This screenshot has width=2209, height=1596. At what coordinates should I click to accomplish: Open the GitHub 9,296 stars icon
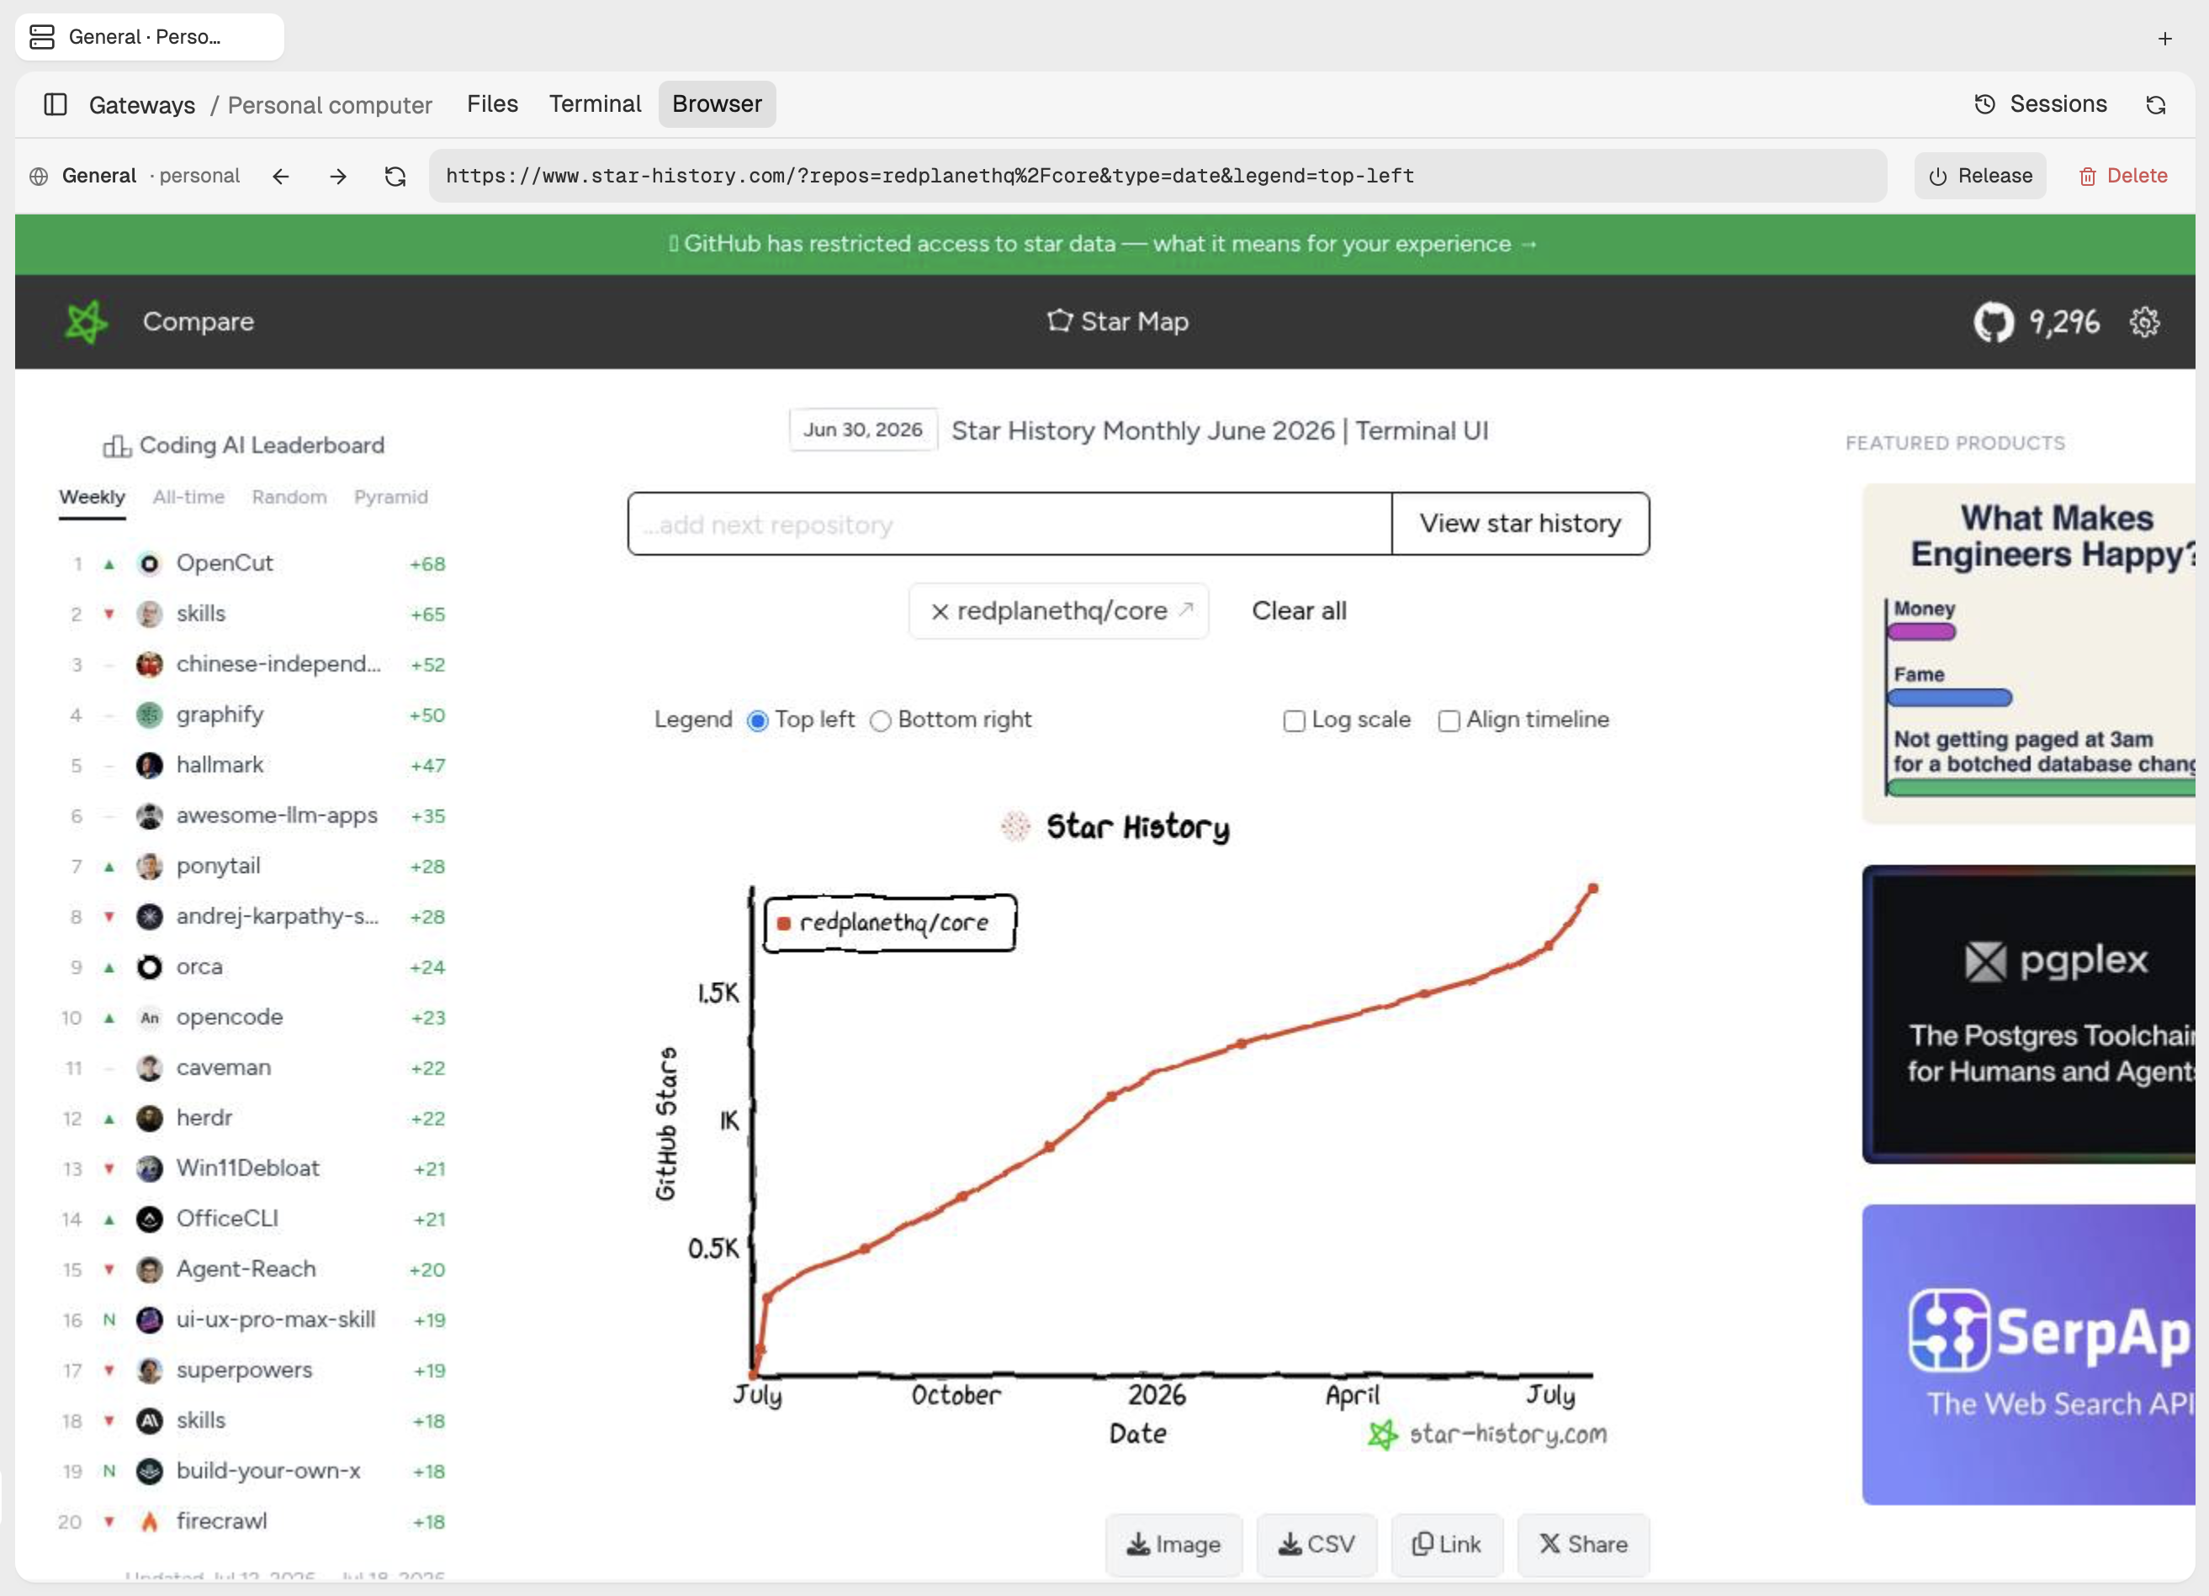pyautogui.click(x=1993, y=321)
